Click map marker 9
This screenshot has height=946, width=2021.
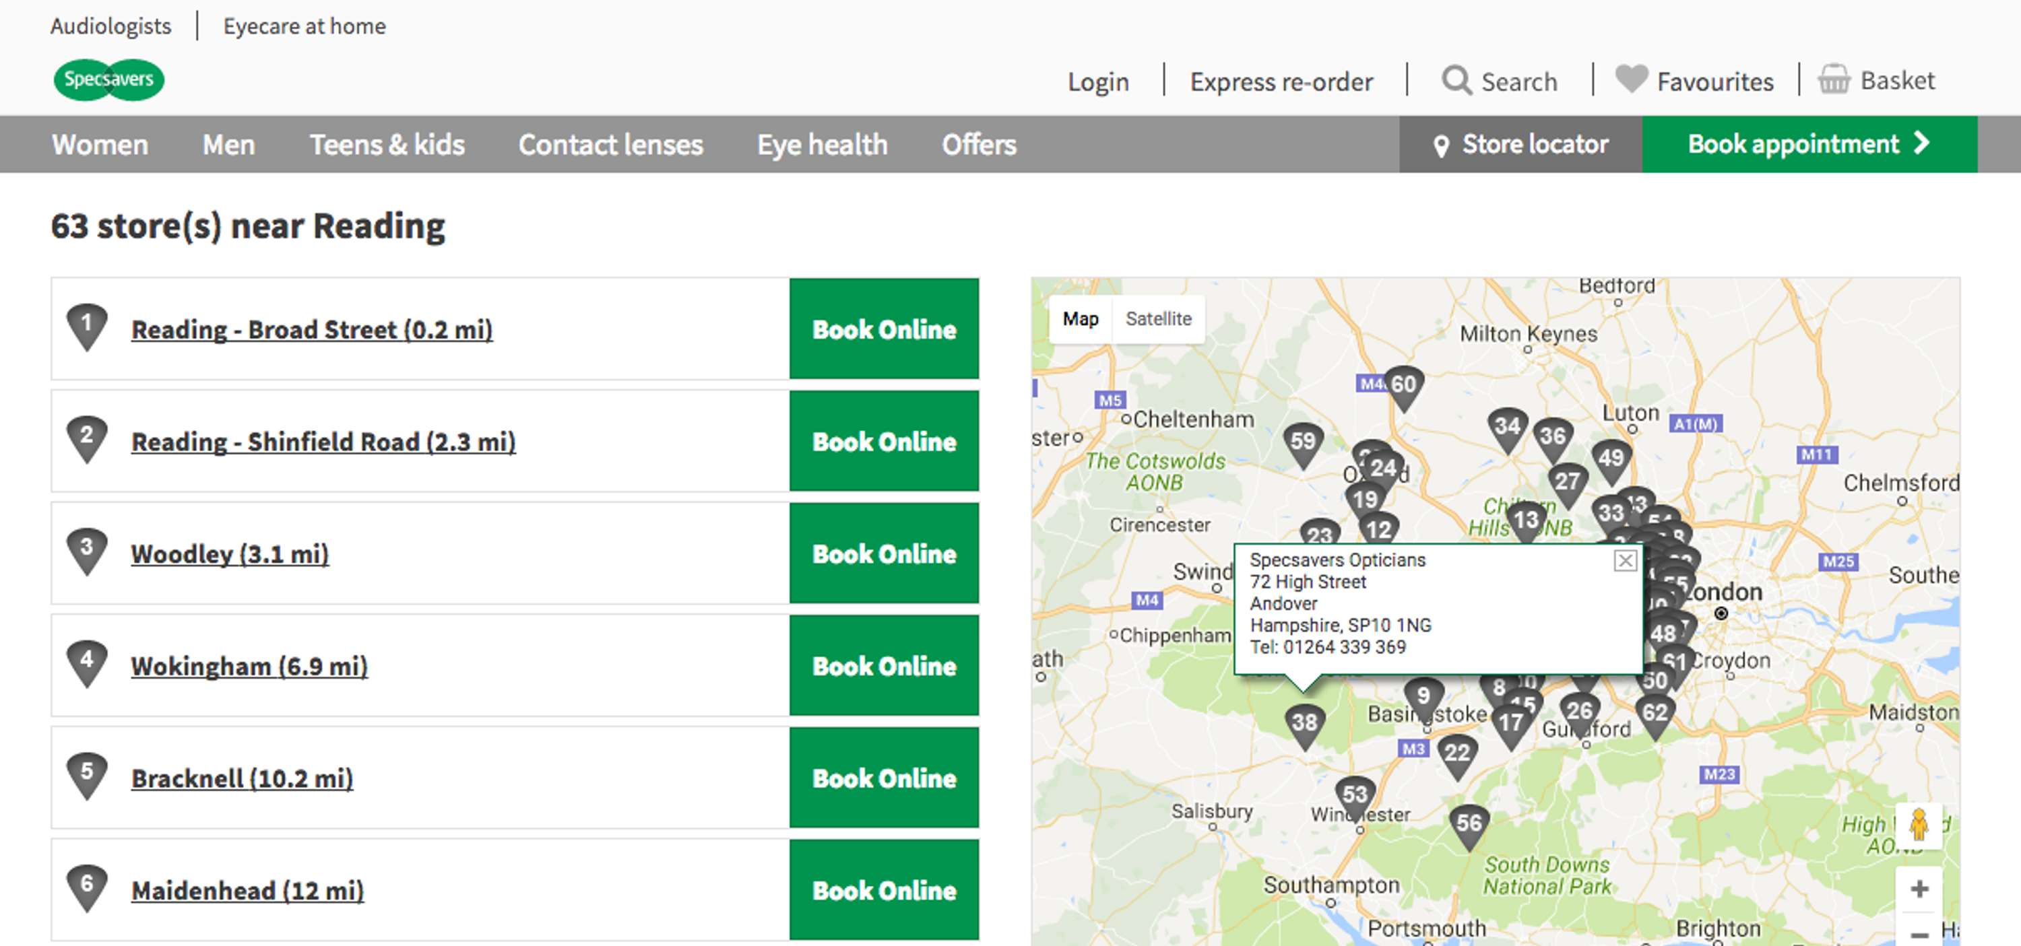(x=1423, y=699)
